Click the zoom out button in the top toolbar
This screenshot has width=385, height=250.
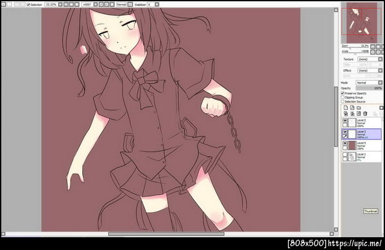click(66, 4)
